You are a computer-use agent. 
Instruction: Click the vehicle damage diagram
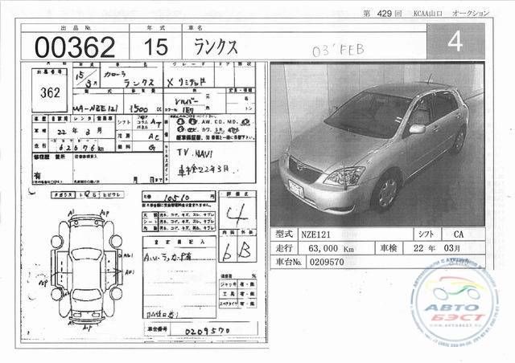click(86, 268)
